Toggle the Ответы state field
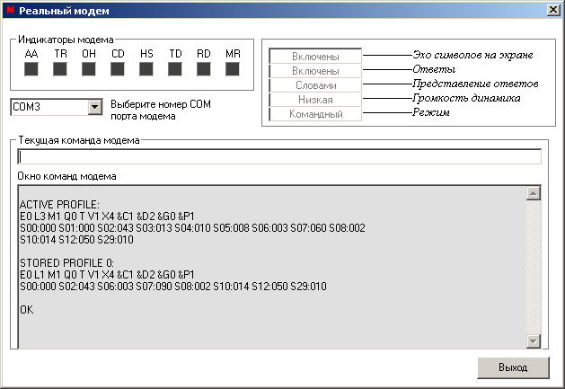The height and width of the screenshot is (389, 565). coord(315,71)
